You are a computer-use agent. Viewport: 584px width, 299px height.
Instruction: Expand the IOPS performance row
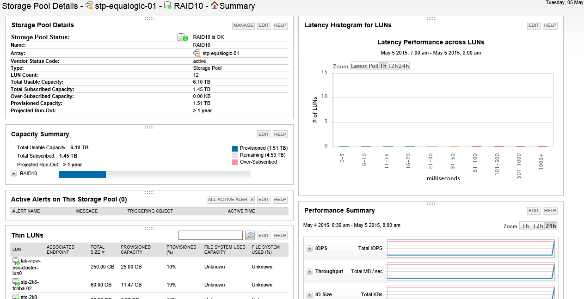click(310, 249)
